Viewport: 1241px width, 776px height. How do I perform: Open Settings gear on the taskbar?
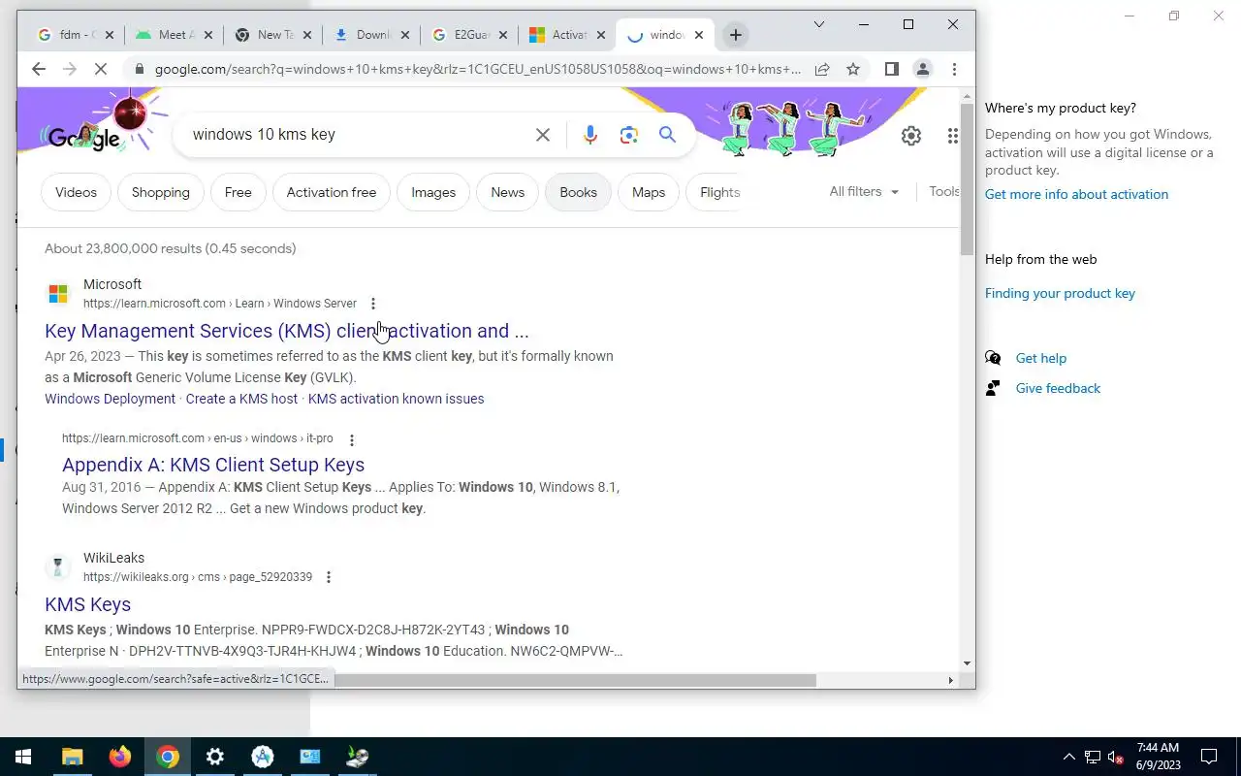[x=215, y=757]
